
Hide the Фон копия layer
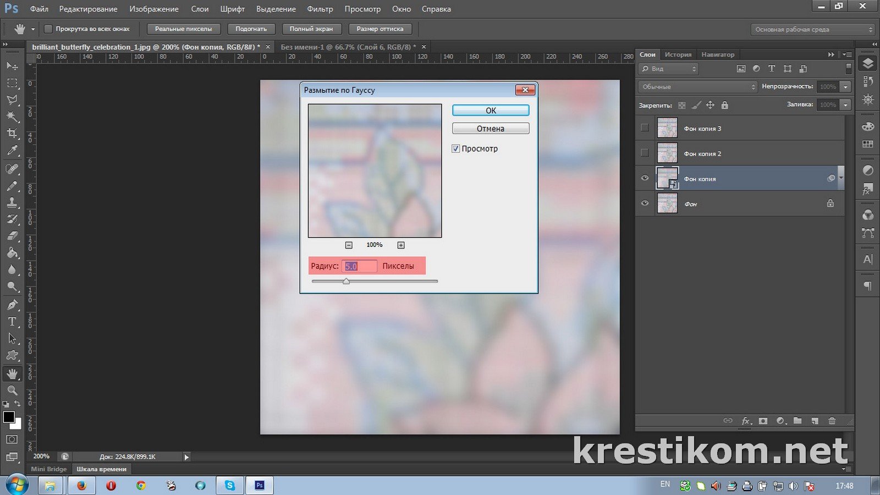click(645, 178)
